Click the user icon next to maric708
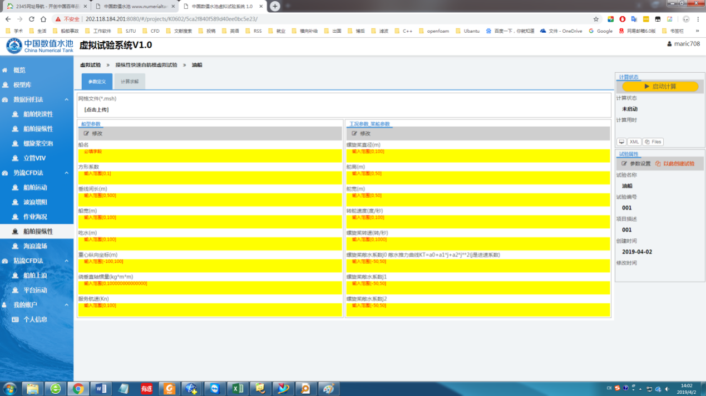 tap(669, 44)
